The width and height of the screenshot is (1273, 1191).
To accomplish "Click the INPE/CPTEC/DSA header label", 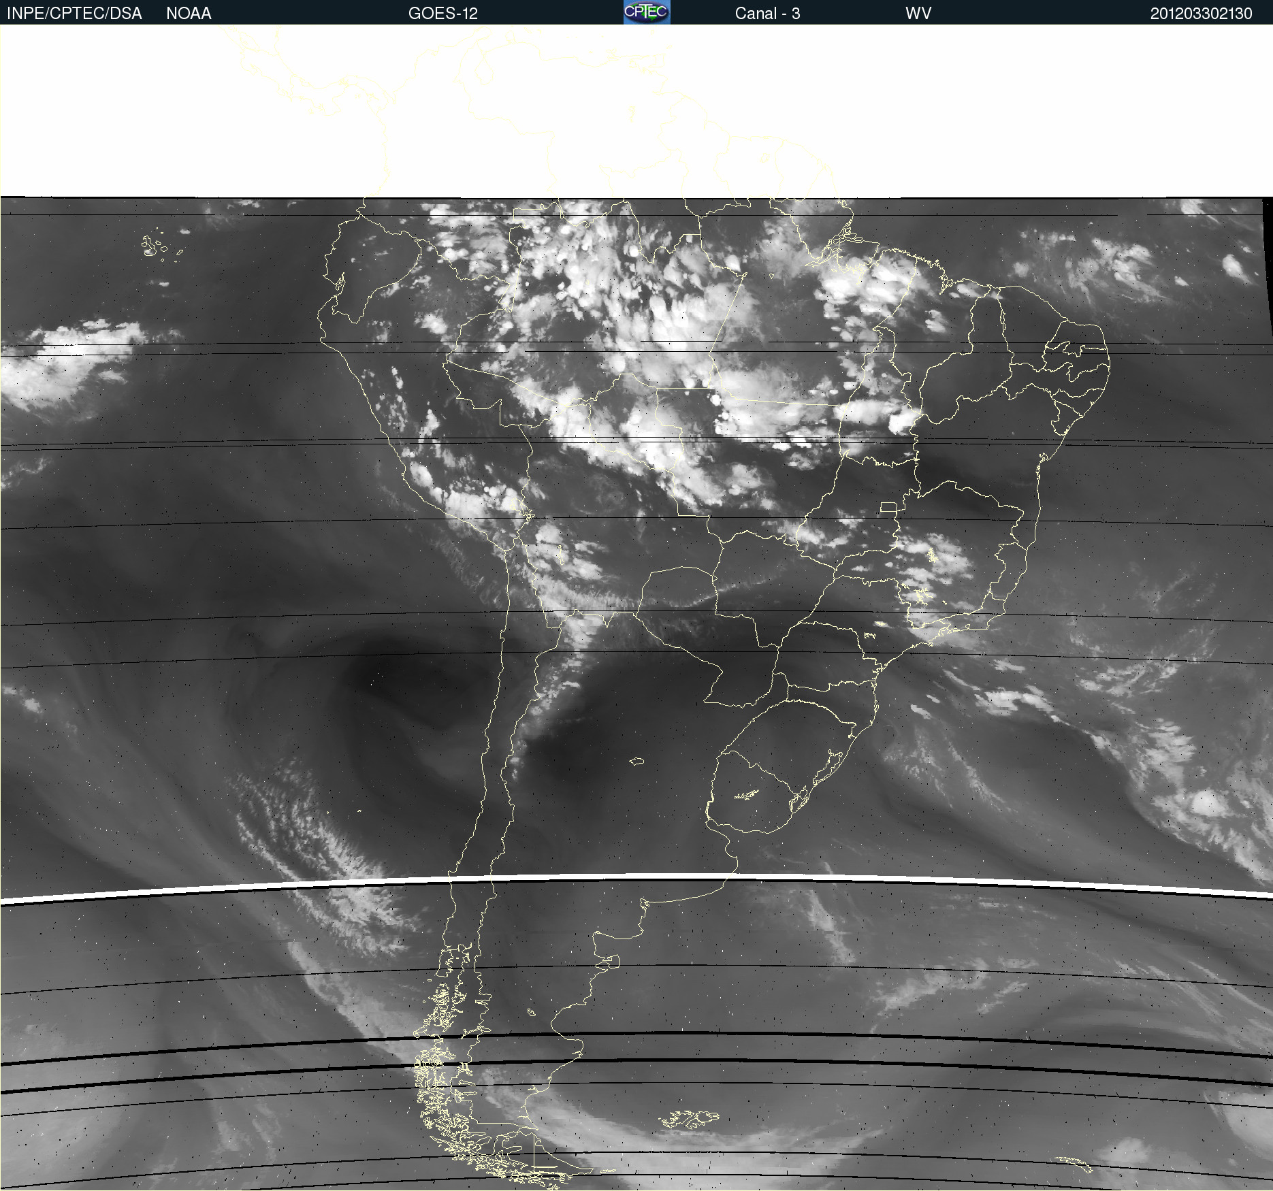I will click(x=74, y=14).
